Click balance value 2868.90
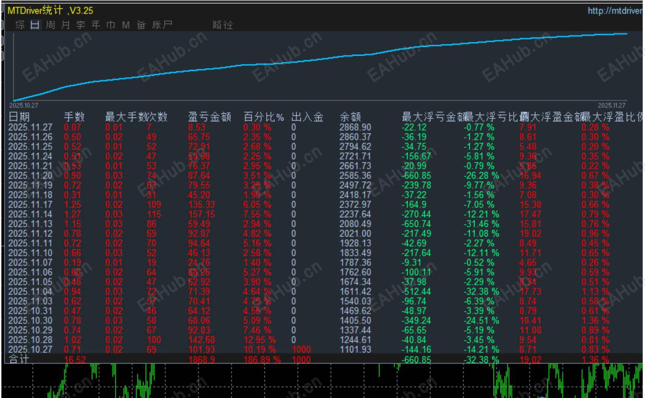645x398 pixels. tap(355, 127)
